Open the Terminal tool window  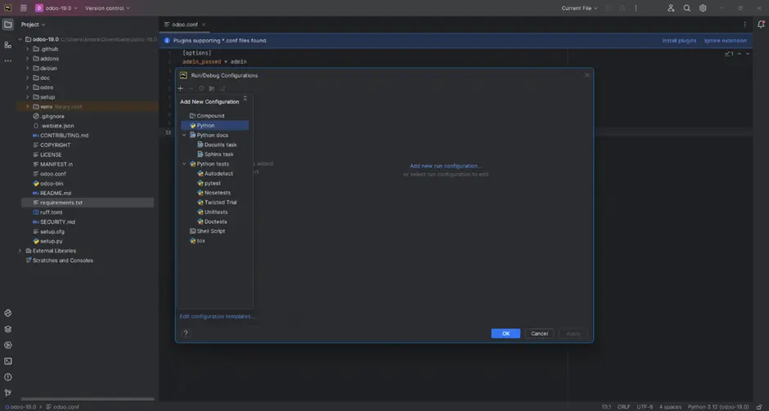8,361
